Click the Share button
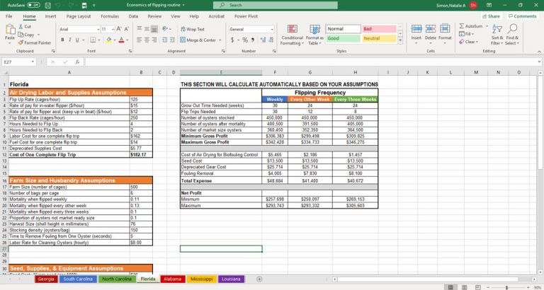544x290 pixels. 492,16
